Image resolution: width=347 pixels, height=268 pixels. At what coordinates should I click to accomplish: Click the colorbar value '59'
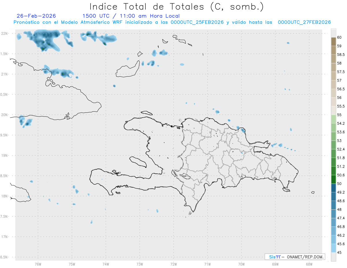tap(339, 46)
